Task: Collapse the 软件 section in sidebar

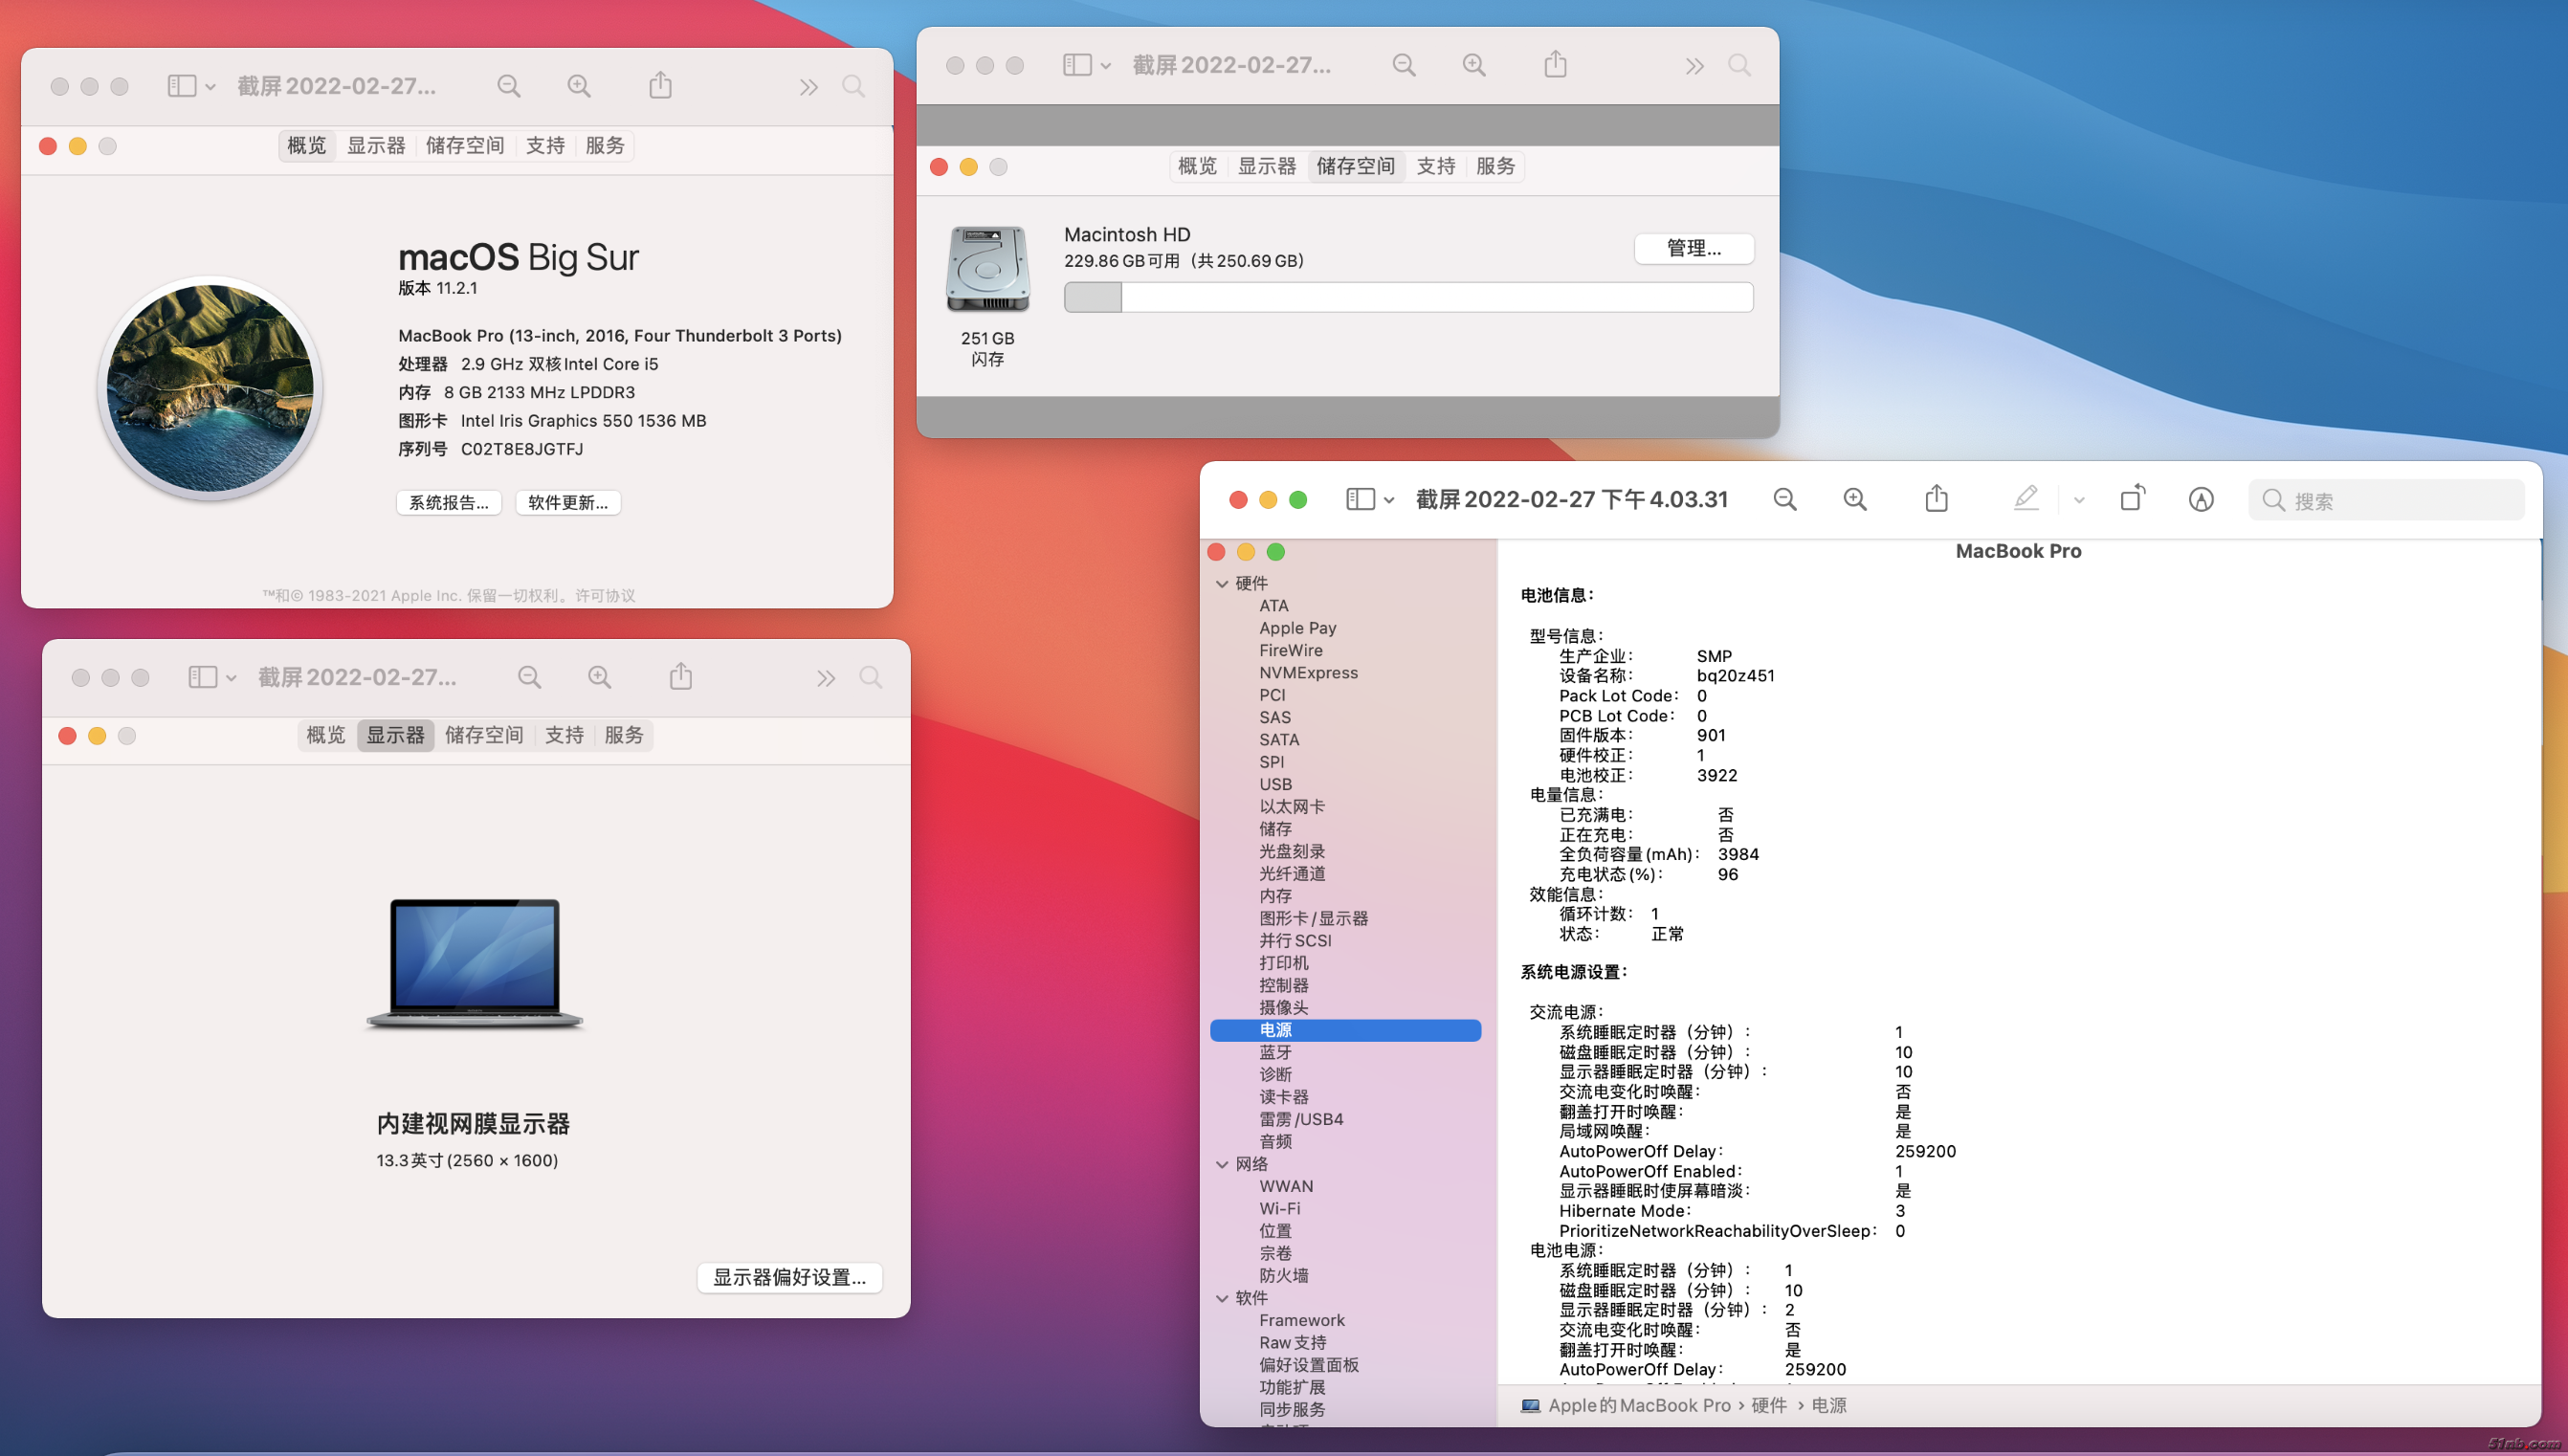Action: (x=1222, y=1298)
